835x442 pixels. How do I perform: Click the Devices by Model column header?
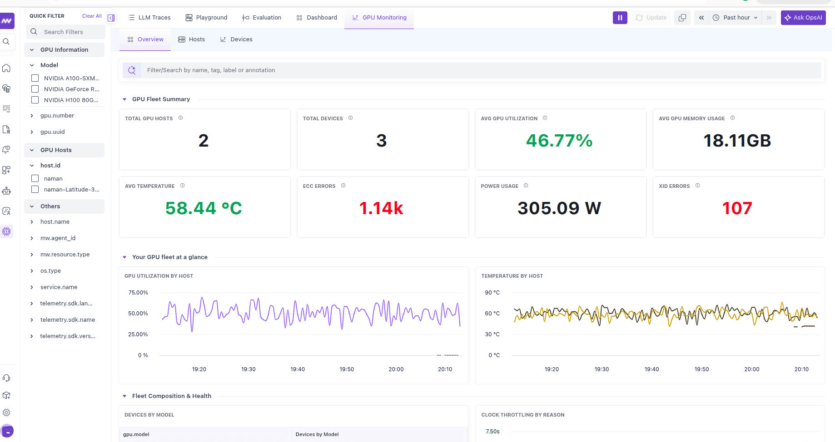[317, 434]
